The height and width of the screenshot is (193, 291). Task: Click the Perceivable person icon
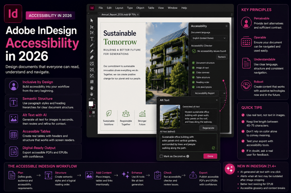click(x=246, y=23)
